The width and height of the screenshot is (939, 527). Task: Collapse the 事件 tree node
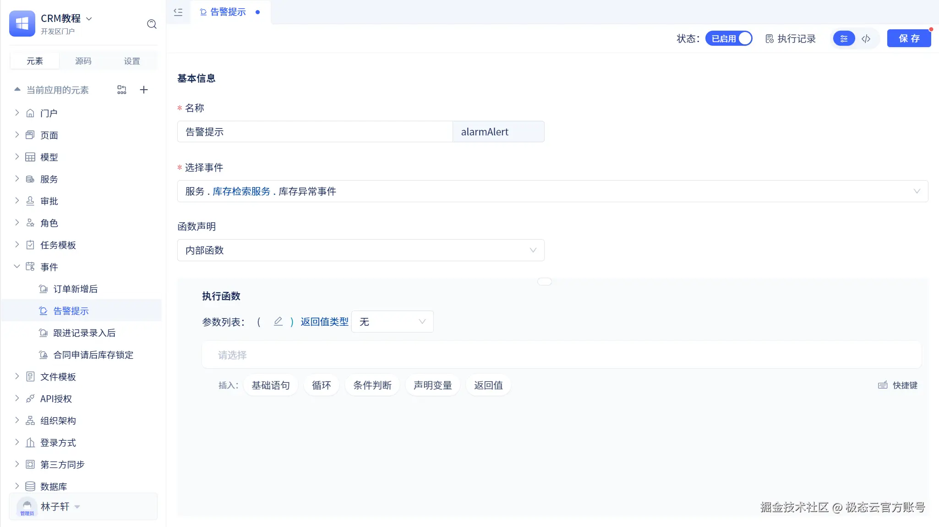coord(17,267)
